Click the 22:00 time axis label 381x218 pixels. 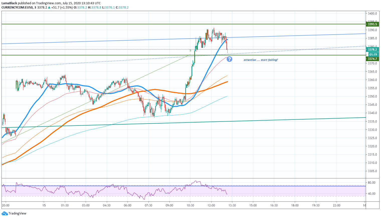click(x=337, y=205)
